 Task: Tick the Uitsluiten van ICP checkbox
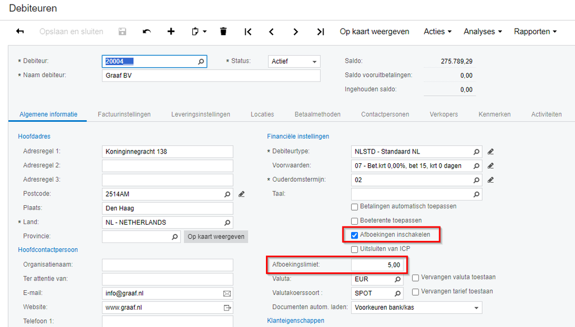pyautogui.click(x=355, y=249)
